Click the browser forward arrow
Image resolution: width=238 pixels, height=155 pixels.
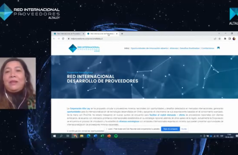[59, 39]
